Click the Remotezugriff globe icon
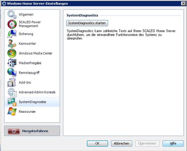This screenshot has width=187, height=151. click(12, 73)
